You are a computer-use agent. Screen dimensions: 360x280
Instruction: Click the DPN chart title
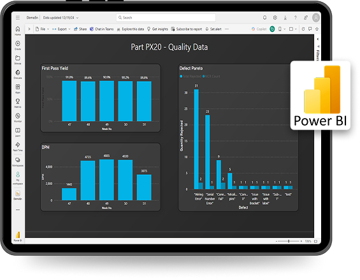45,147
